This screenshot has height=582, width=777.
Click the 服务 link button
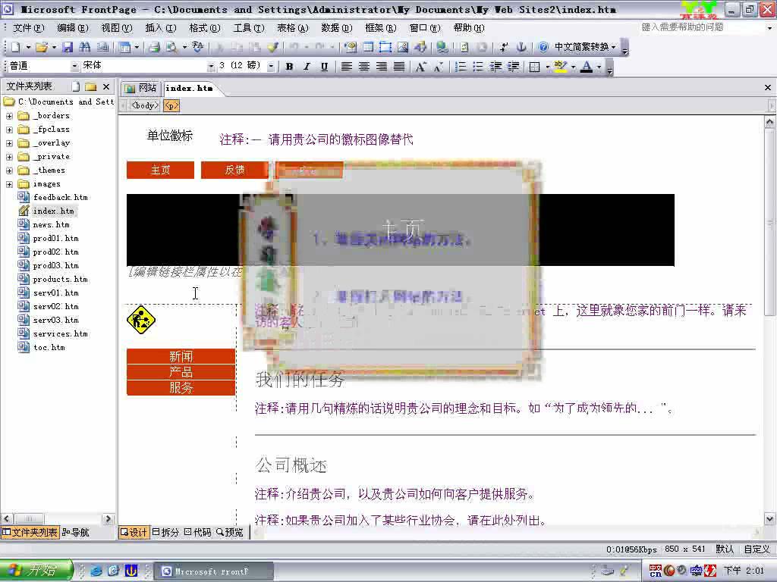[181, 387]
